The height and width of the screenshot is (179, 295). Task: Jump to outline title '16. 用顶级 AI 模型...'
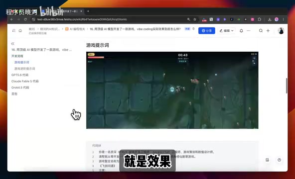click(41, 50)
